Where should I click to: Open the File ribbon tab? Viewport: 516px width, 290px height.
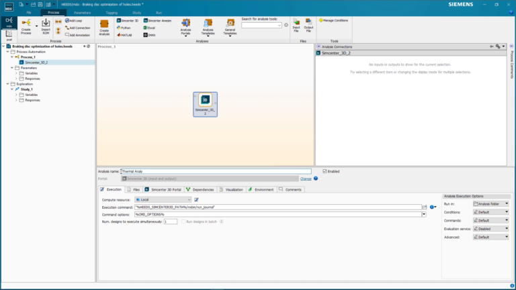click(x=29, y=13)
